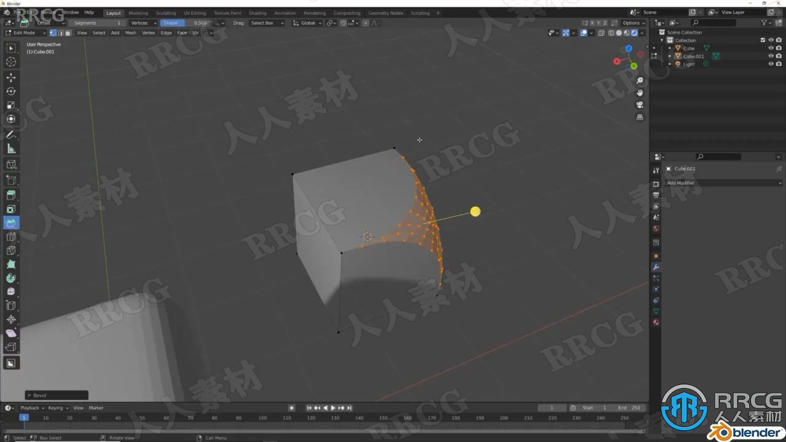Select the Smooth tool
Screen dimensions: 786x442
(x=11, y=292)
